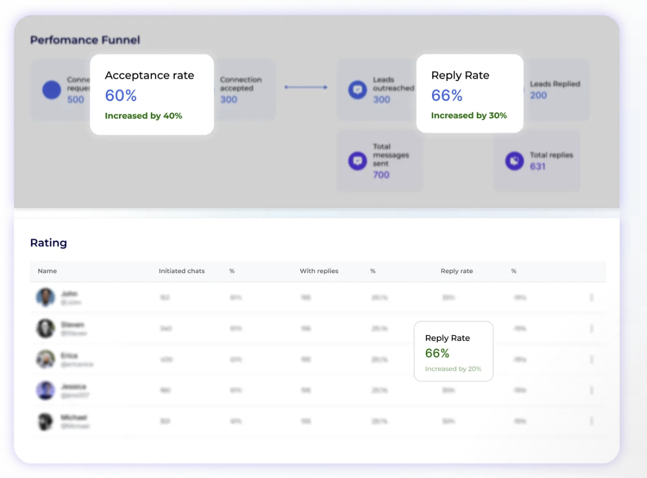647x478 pixels.
Task: Click the Total replies pie icon
Action: 514,161
